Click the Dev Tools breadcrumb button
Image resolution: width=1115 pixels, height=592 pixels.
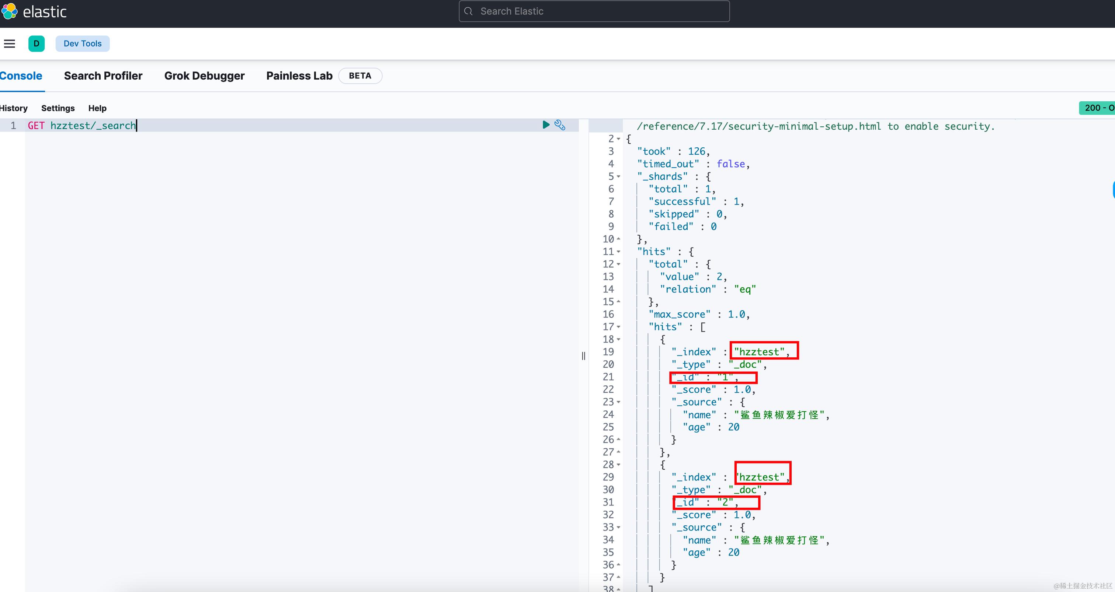click(x=82, y=44)
